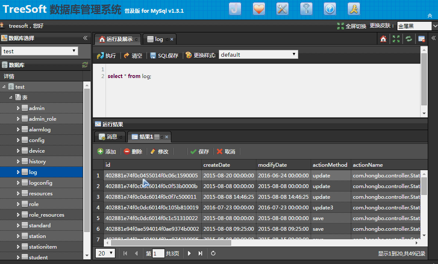Expand the alarmlog table node
Screen dimensions: 438x264
point(18,129)
